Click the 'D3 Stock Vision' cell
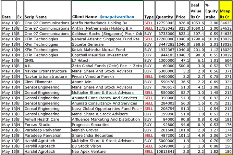This screenshot has width=233, height=155. coord(108,146)
